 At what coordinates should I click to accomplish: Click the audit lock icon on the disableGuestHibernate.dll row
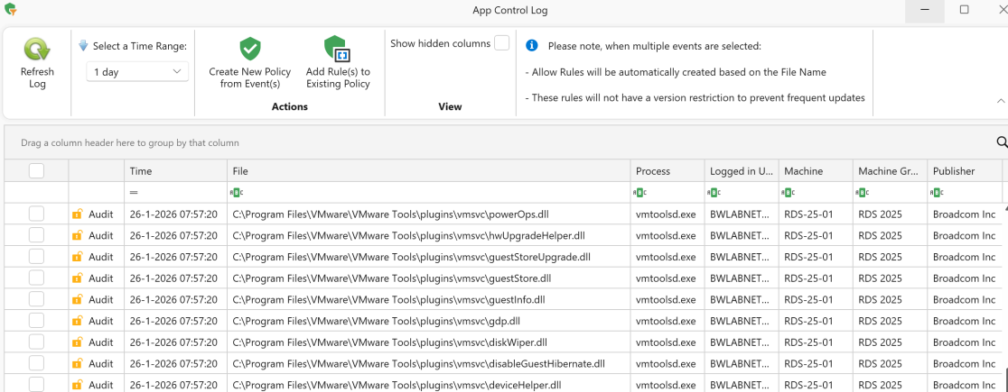(77, 364)
